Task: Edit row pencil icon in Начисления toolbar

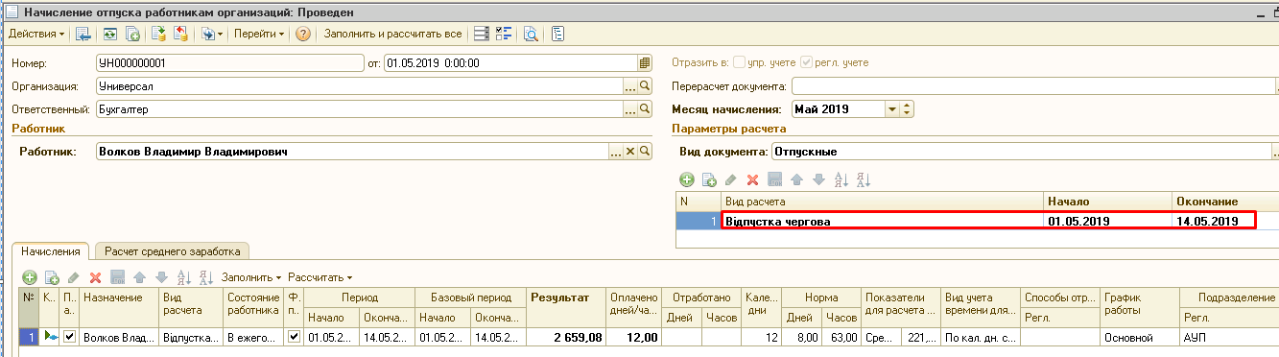Action: click(73, 277)
